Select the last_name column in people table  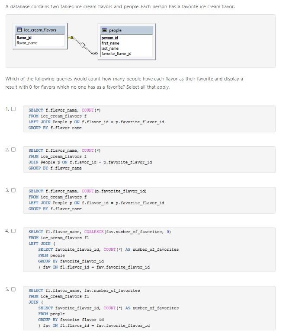110,48
